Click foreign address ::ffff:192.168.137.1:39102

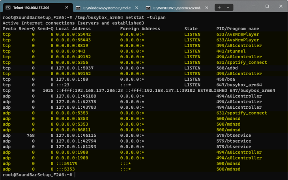[160, 91]
